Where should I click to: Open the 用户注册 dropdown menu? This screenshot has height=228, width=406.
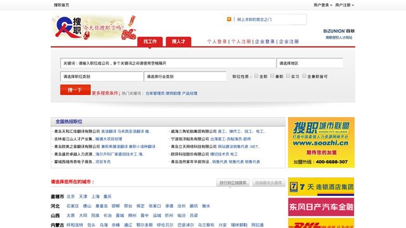click(x=344, y=5)
